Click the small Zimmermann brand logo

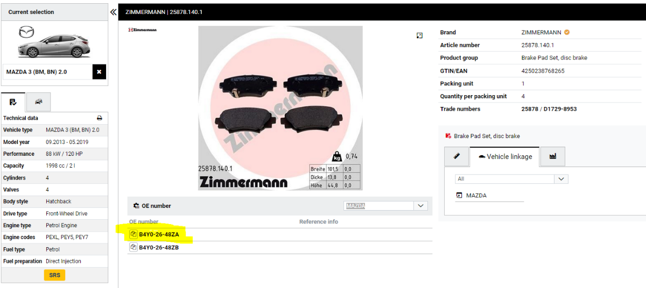[x=142, y=30]
